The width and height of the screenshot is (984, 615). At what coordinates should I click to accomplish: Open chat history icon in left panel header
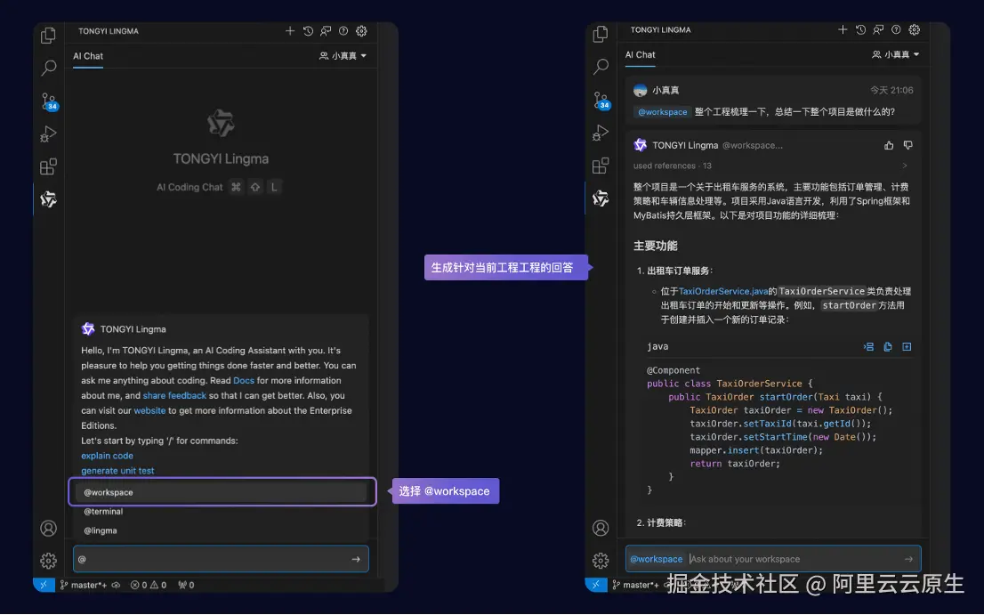[x=308, y=31]
